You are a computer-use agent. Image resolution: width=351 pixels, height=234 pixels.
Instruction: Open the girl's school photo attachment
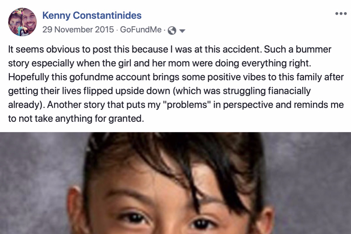(x=175, y=183)
